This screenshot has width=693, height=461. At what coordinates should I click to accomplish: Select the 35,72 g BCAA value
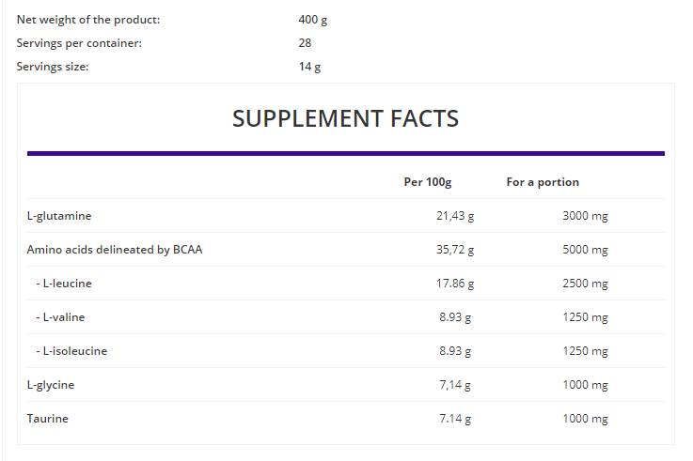point(455,250)
